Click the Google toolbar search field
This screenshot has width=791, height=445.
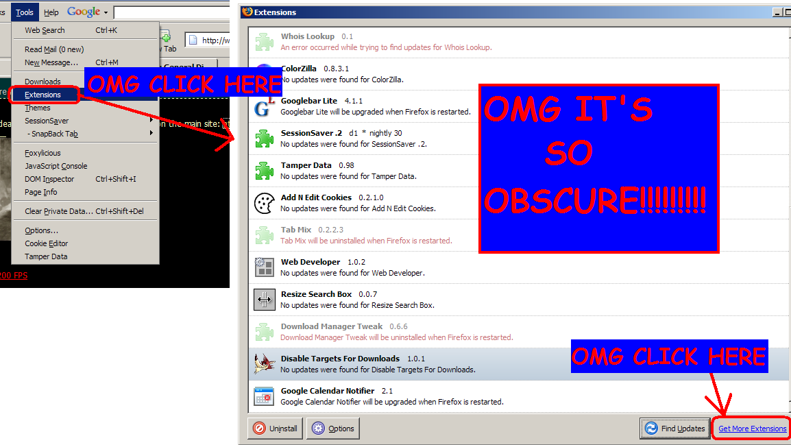pyautogui.click(x=171, y=12)
